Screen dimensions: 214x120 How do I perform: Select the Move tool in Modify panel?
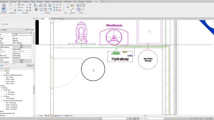[36, 9]
